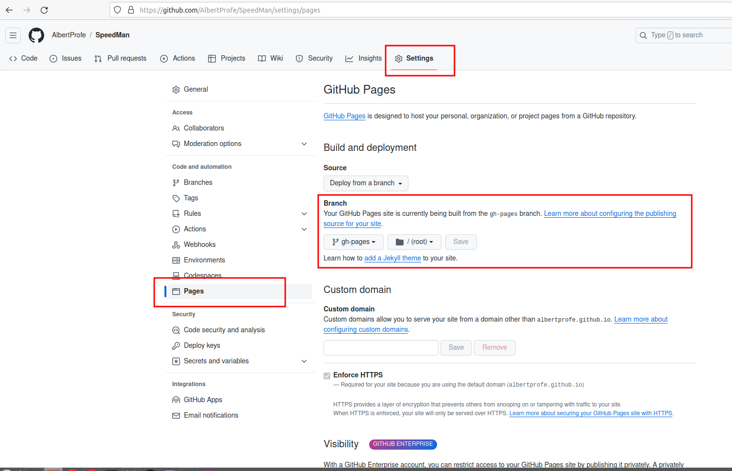Open the hamburger navigation menu
This screenshot has height=471, width=732.
tap(13, 35)
